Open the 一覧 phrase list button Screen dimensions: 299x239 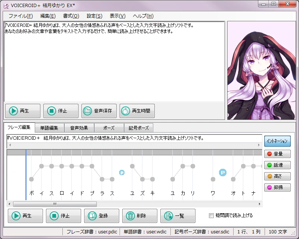tap(178, 216)
